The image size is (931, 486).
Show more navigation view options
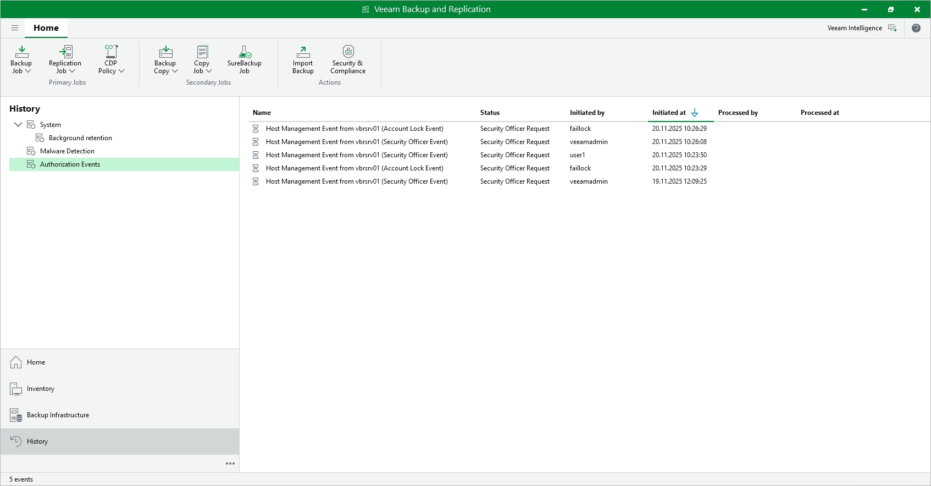pos(230,463)
